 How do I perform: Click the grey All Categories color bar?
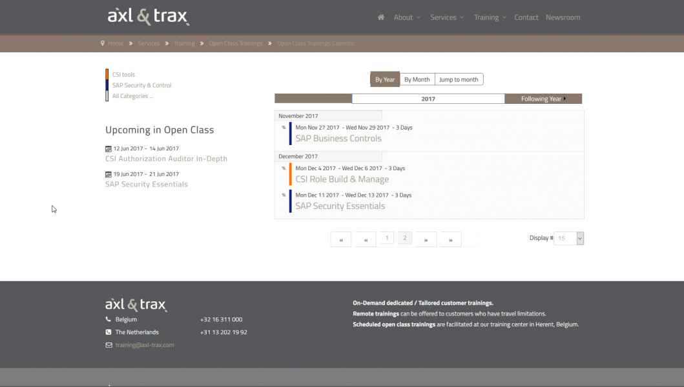tap(107, 96)
